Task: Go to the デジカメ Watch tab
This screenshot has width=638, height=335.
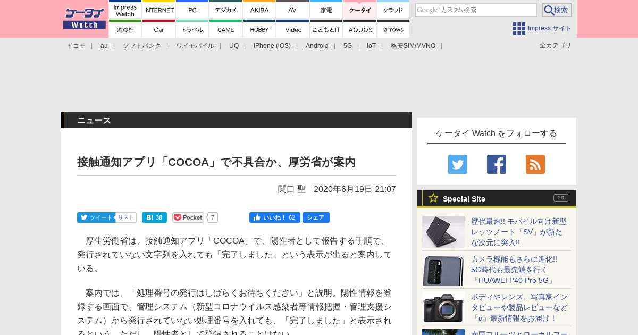Action: [x=226, y=10]
